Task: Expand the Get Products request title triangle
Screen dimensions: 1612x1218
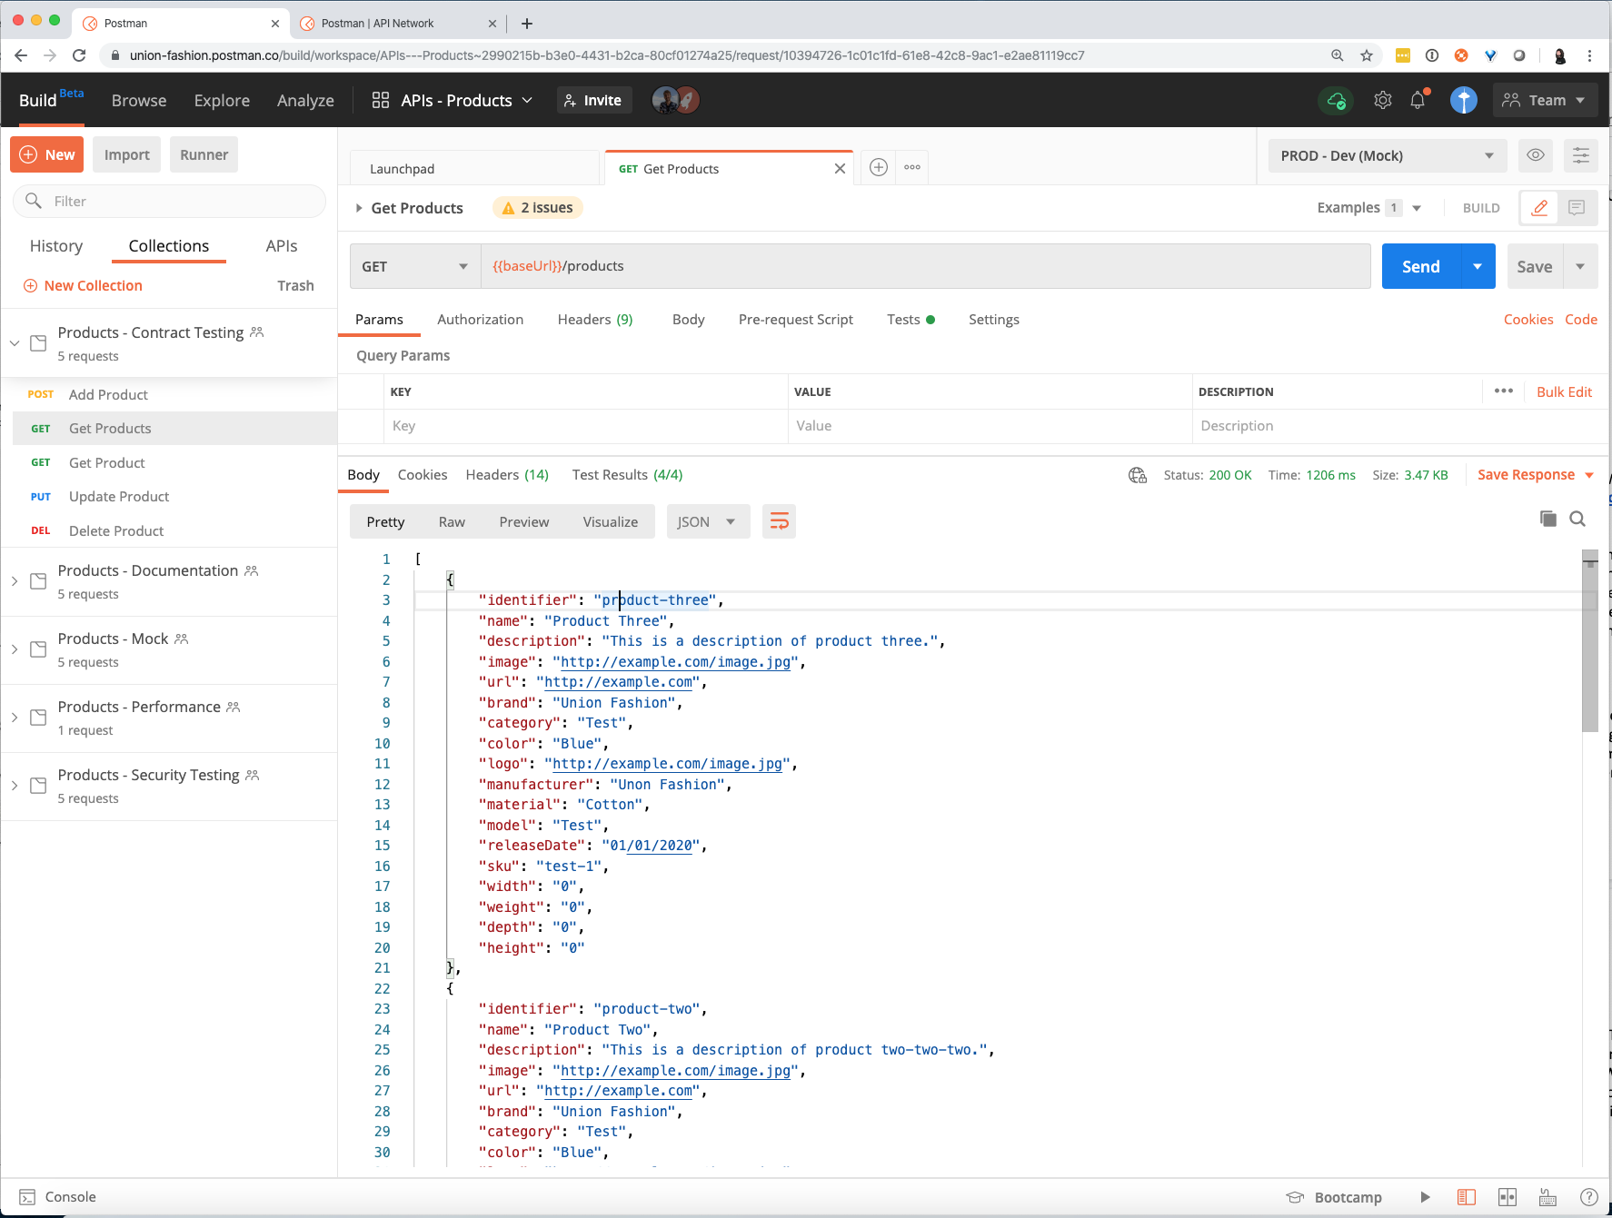Action: pyautogui.click(x=359, y=208)
